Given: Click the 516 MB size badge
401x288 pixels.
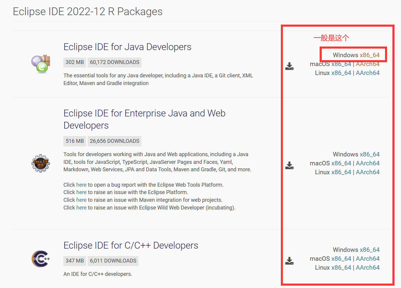Looking at the screenshot, I should (x=75, y=141).
